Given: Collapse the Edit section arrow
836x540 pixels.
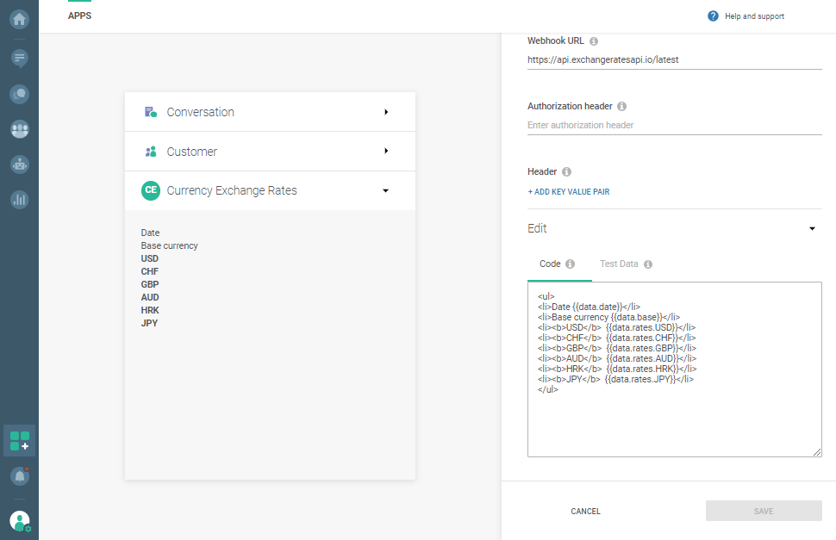Looking at the screenshot, I should coord(812,229).
